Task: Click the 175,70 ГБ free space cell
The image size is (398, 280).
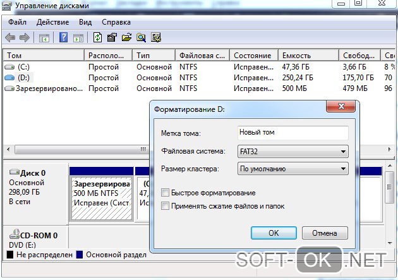Action: click(x=358, y=78)
